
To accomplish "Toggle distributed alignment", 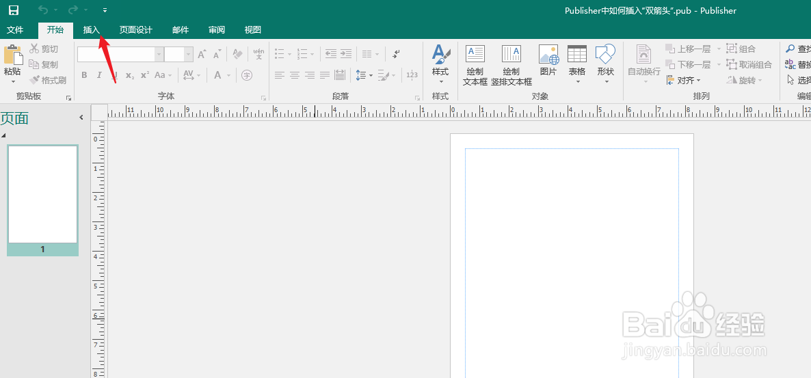I will 340,75.
